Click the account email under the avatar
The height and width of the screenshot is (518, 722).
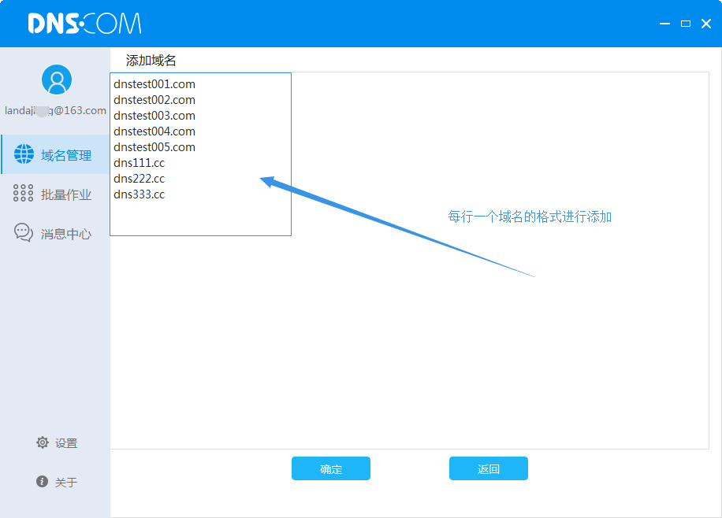(x=55, y=110)
